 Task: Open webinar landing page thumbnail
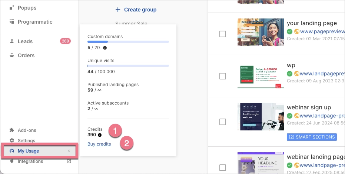261,163
